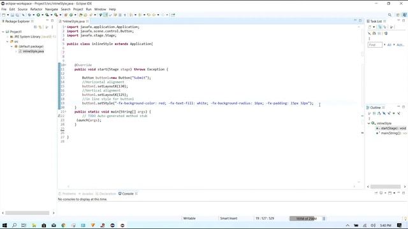Click the External Tools run icon

56,15
